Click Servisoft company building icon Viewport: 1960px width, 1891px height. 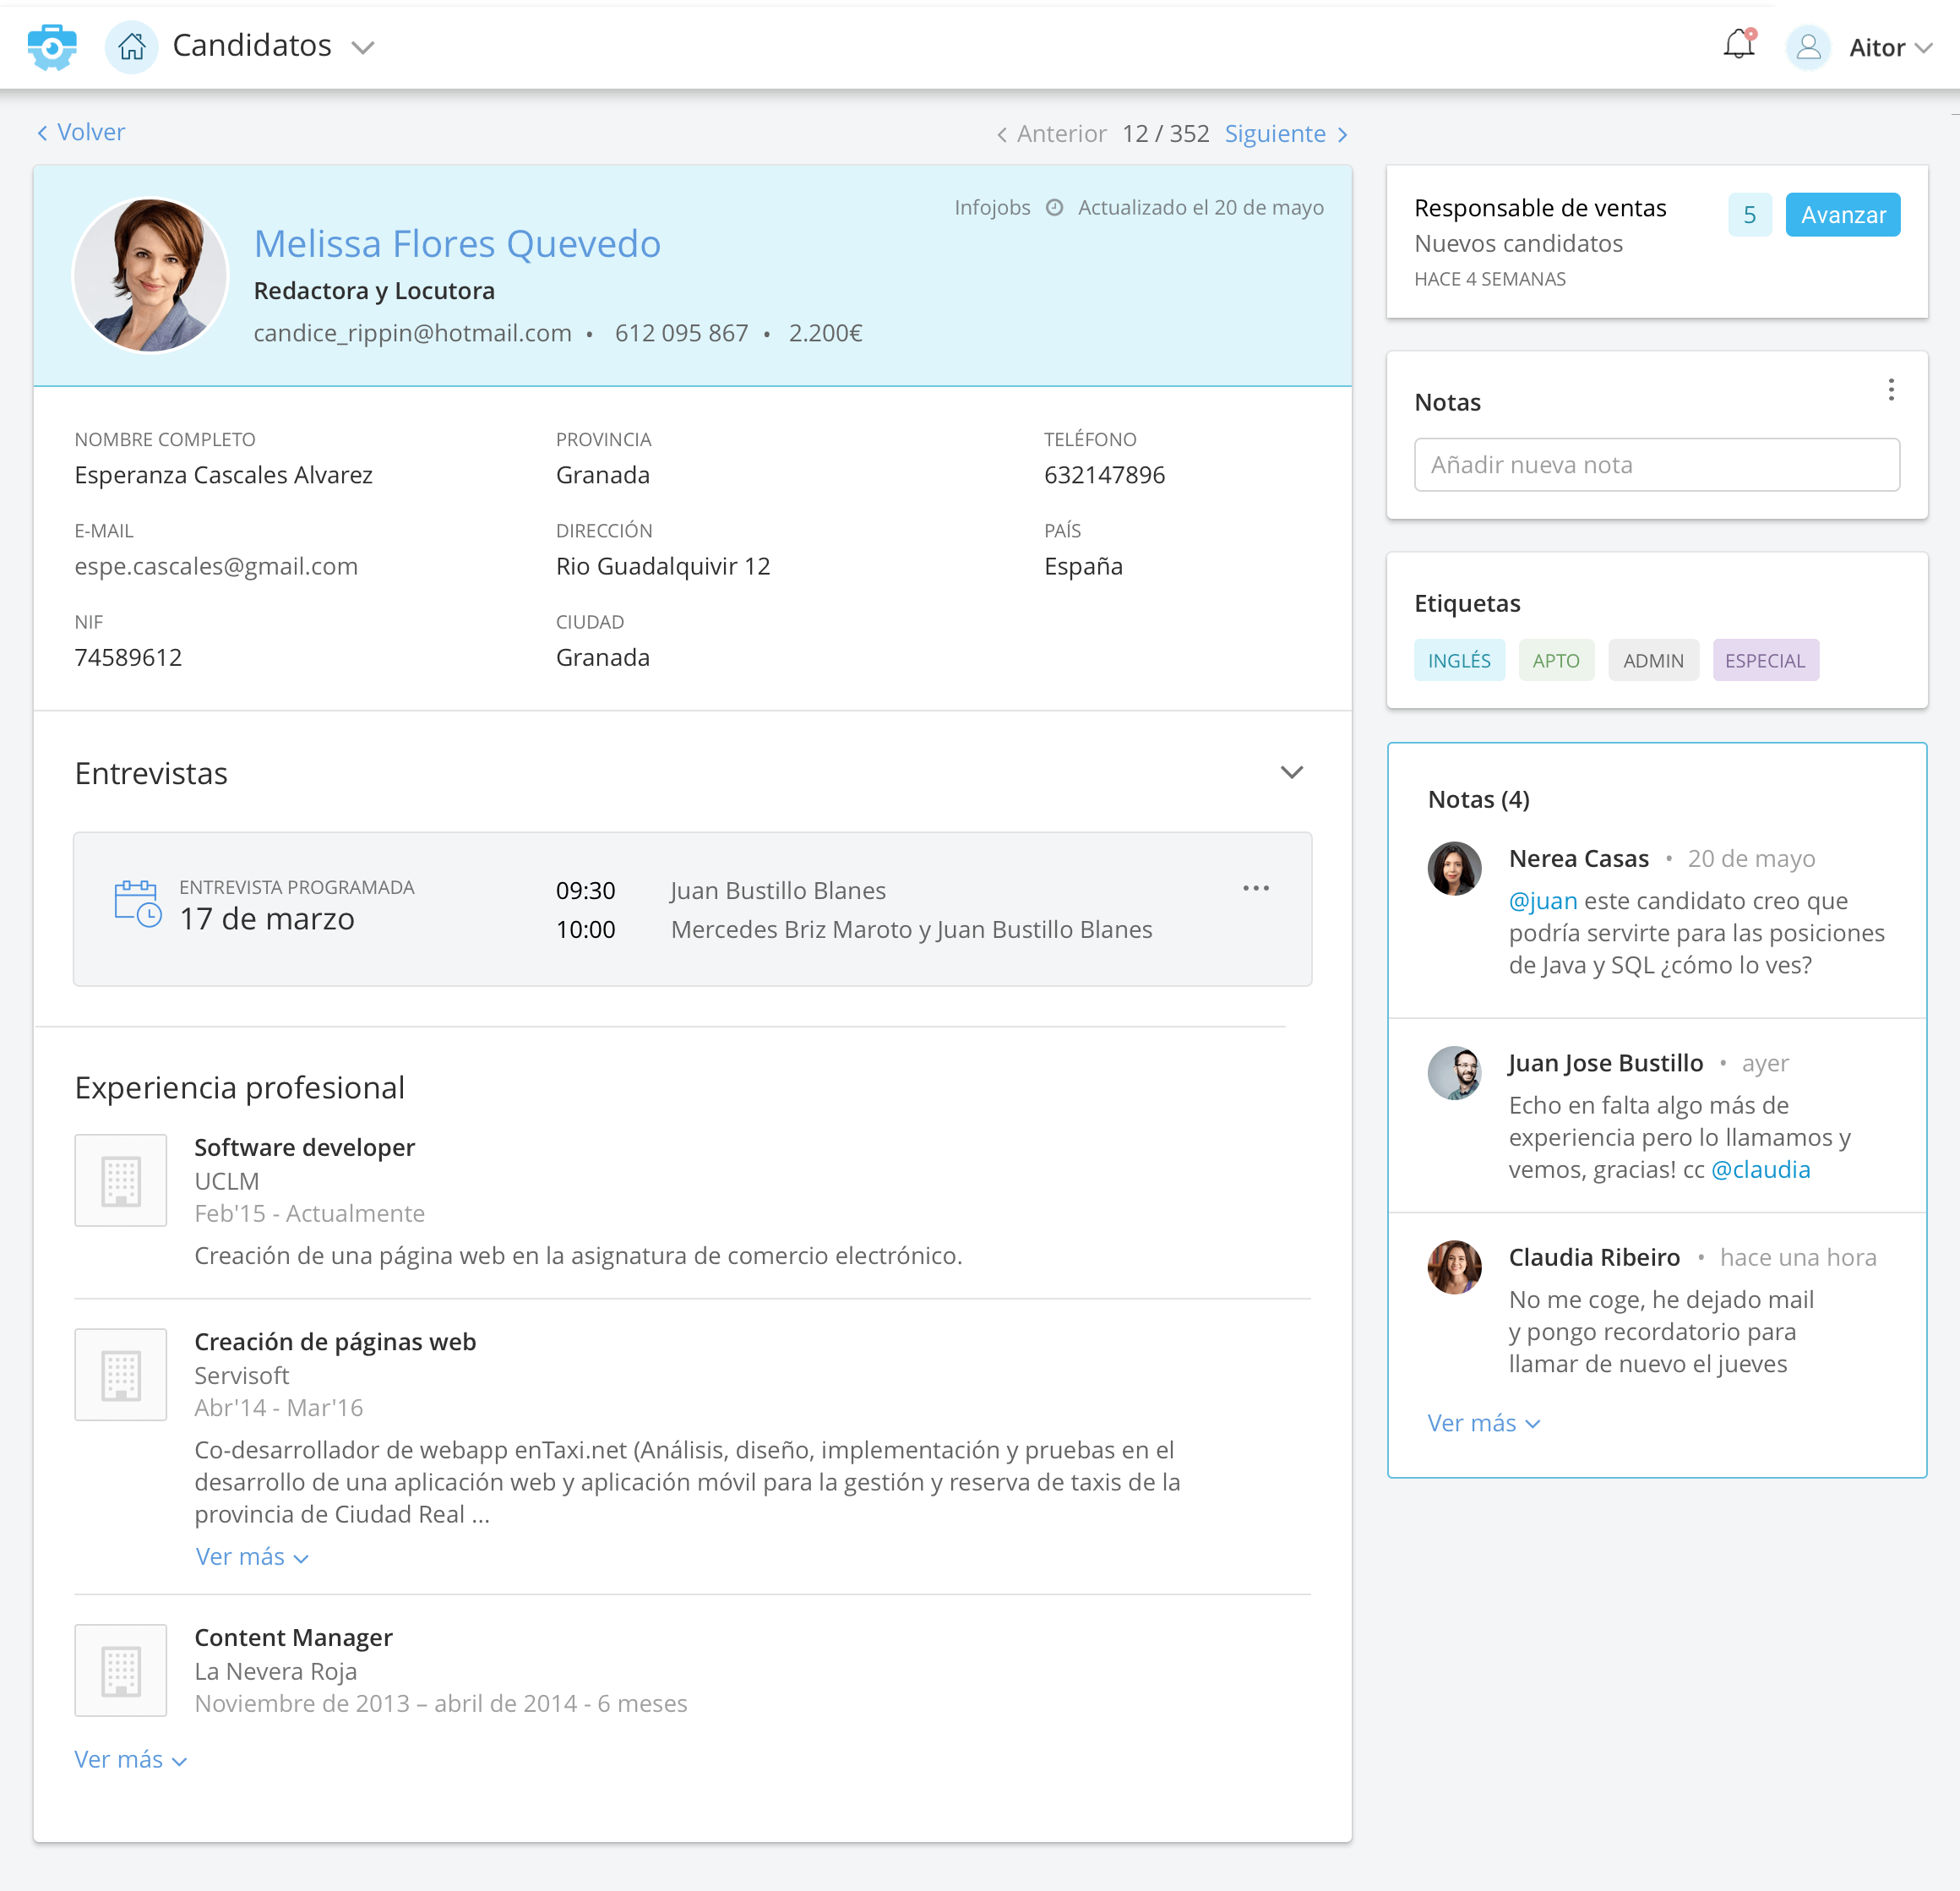tap(121, 1374)
